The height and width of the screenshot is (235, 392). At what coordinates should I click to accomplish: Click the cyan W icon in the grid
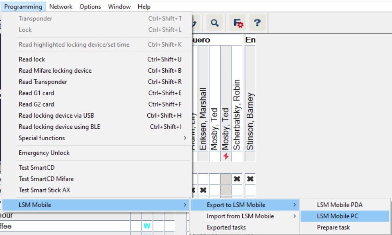146,226
